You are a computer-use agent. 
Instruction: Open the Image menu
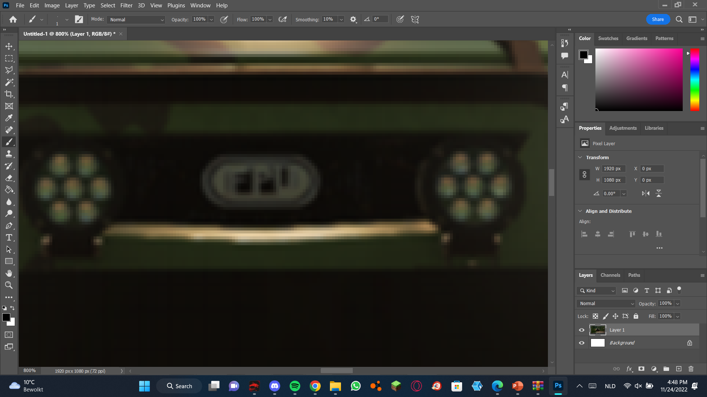click(x=52, y=5)
